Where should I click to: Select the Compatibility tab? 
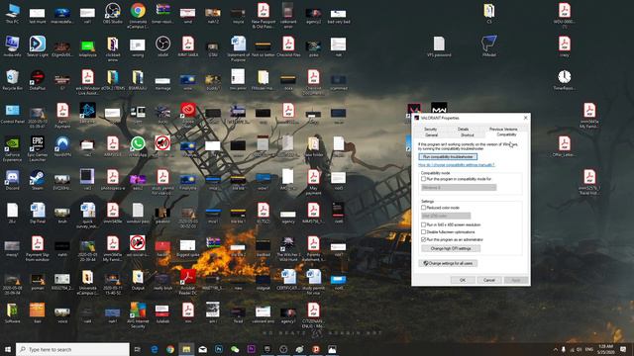pos(506,134)
